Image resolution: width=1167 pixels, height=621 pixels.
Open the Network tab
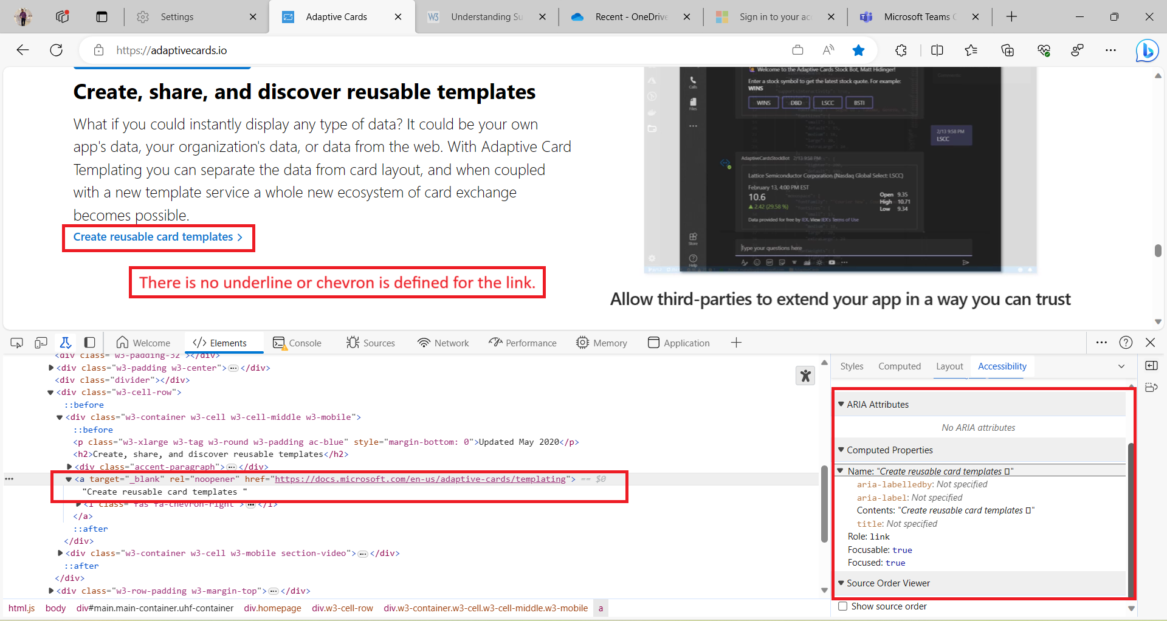[x=443, y=343]
